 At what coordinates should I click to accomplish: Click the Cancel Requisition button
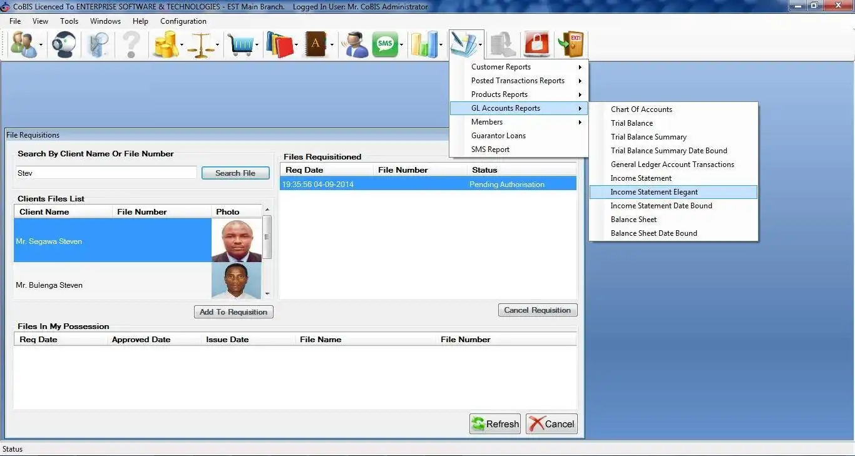point(538,310)
